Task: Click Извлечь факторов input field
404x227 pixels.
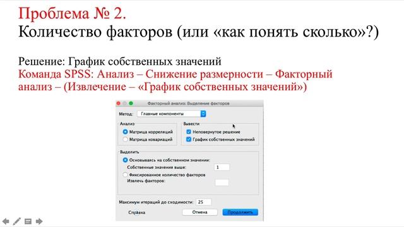Action: (222, 182)
